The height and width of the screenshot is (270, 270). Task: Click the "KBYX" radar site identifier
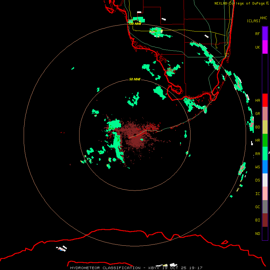pos(154,268)
